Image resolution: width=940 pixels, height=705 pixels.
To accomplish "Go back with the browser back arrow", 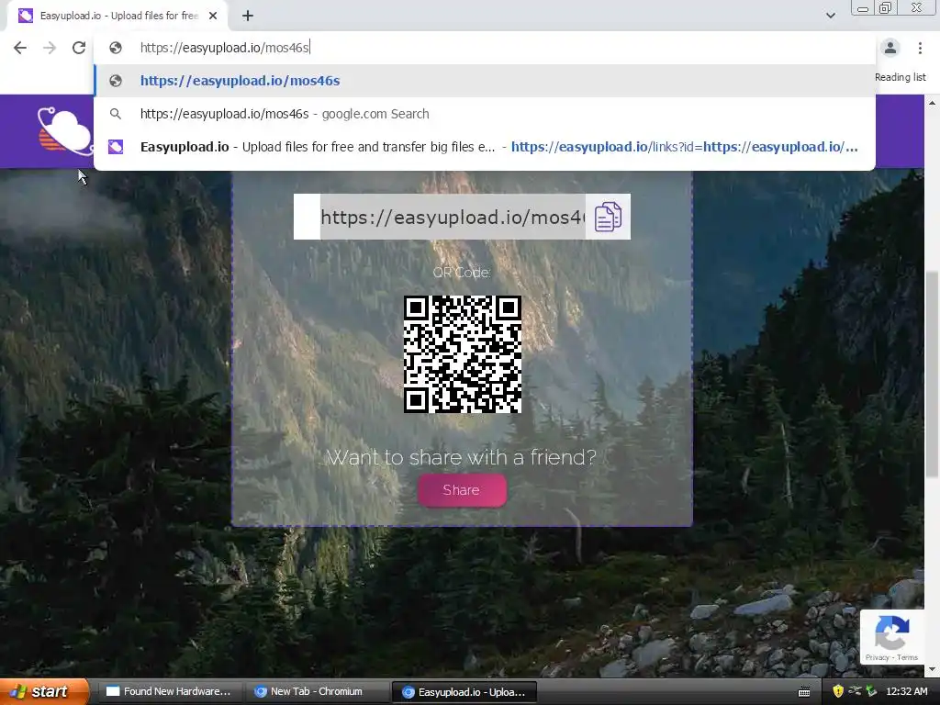I will click(x=20, y=48).
